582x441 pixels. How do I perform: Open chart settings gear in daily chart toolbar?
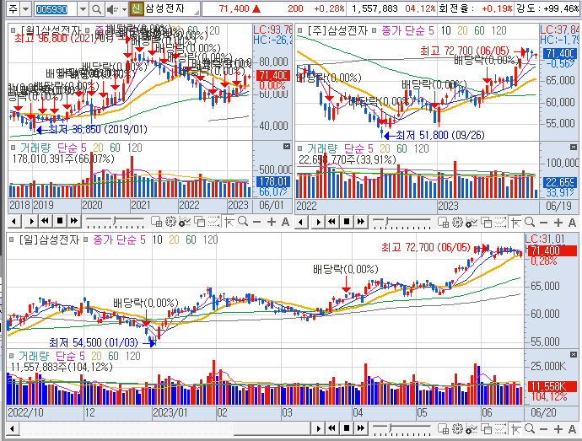457,429
